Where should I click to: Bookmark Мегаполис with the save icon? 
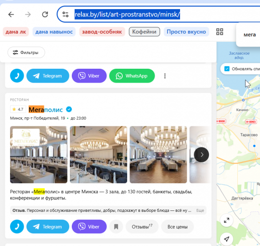(116, 226)
